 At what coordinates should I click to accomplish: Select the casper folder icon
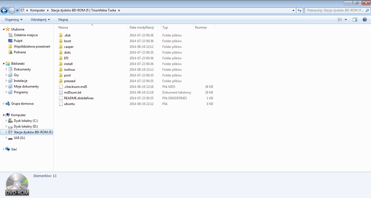(61, 47)
